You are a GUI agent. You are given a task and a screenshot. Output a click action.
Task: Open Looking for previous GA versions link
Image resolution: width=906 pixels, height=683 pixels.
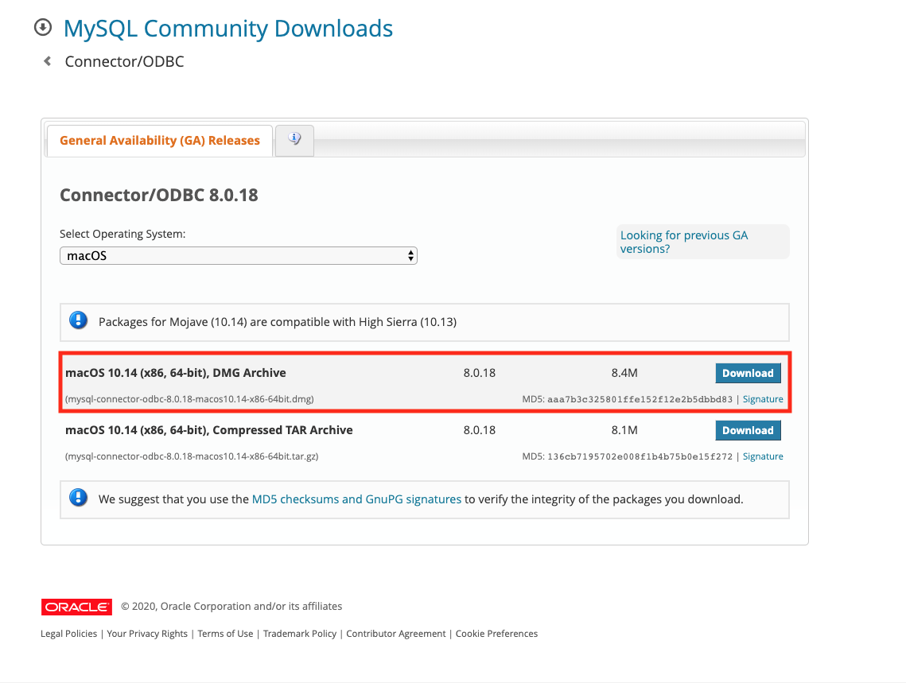click(x=684, y=242)
